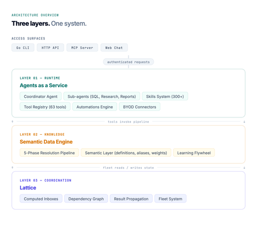Select the Semantic Layer definitions tag
257x225 pixels.
(126, 153)
